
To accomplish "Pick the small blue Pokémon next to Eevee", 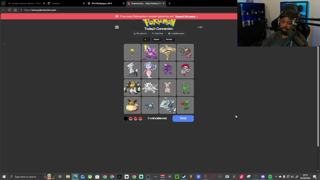I will click(150, 105).
